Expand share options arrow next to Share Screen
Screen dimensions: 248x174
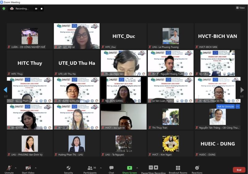coord(137,168)
